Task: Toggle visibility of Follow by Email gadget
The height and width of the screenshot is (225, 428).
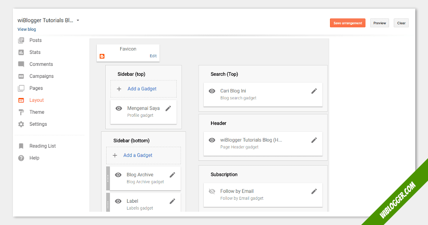Action: [212, 191]
